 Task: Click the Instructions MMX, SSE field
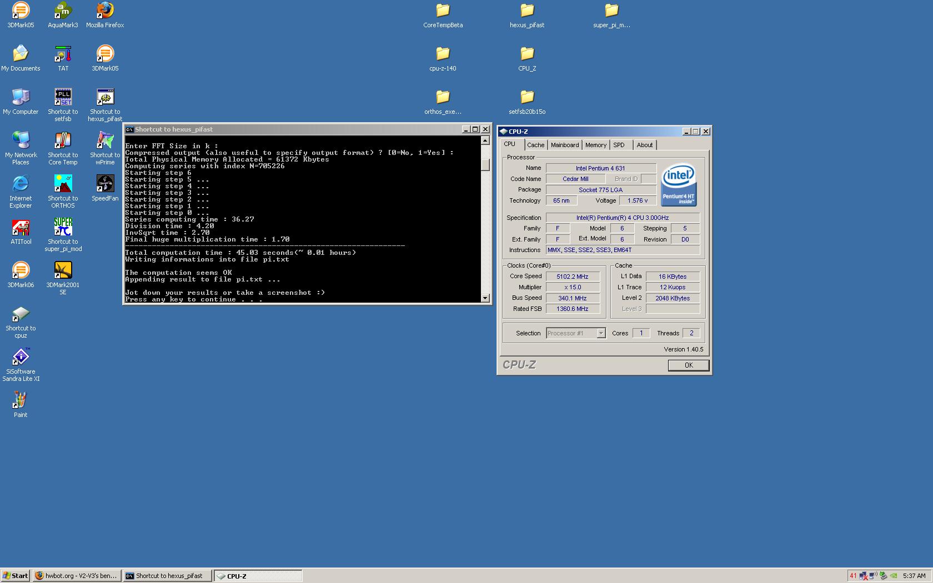[623, 250]
